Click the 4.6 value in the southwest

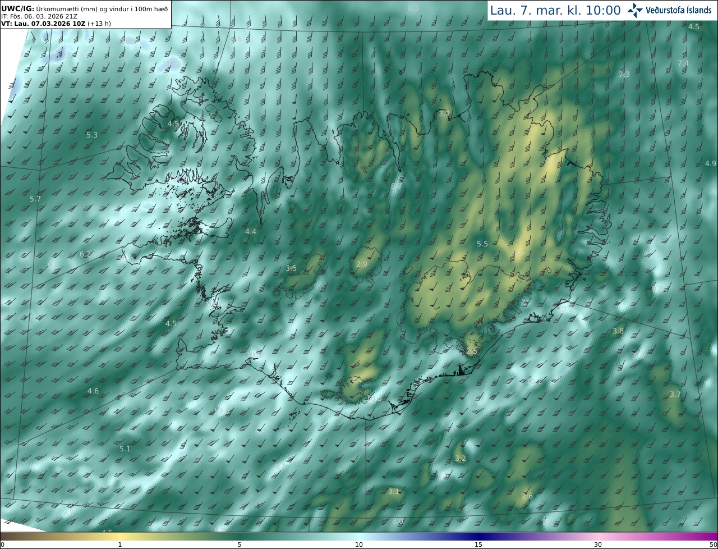pos(93,391)
